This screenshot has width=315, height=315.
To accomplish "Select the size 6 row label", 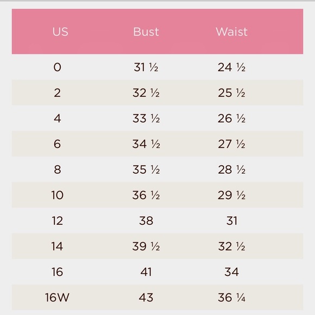I will (57, 144).
